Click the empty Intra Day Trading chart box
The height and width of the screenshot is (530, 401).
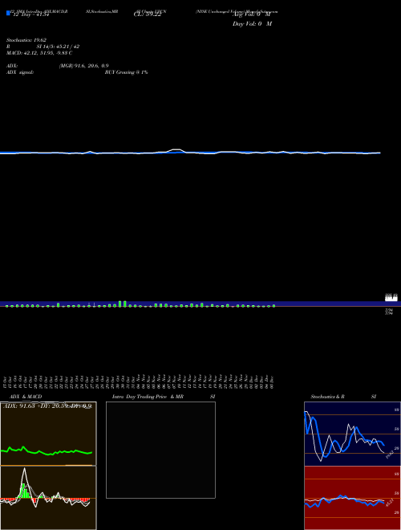coord(160,450)
